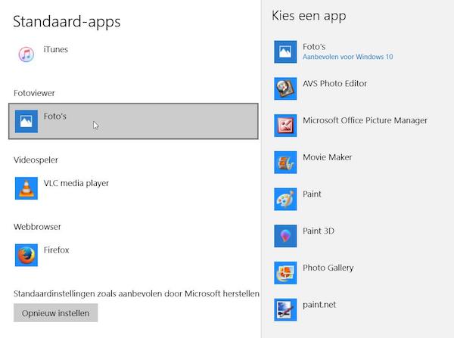Choose the paint.net icon

click(x=285, y=309)
